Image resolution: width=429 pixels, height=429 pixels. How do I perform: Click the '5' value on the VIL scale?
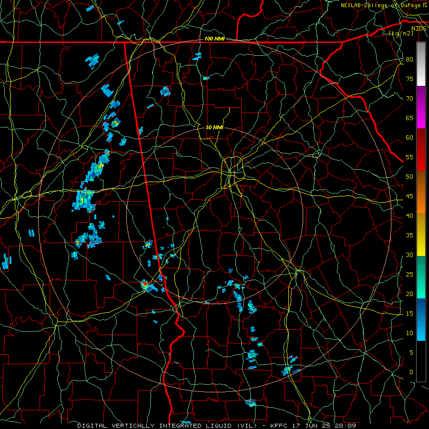click(x=411, y=353)
